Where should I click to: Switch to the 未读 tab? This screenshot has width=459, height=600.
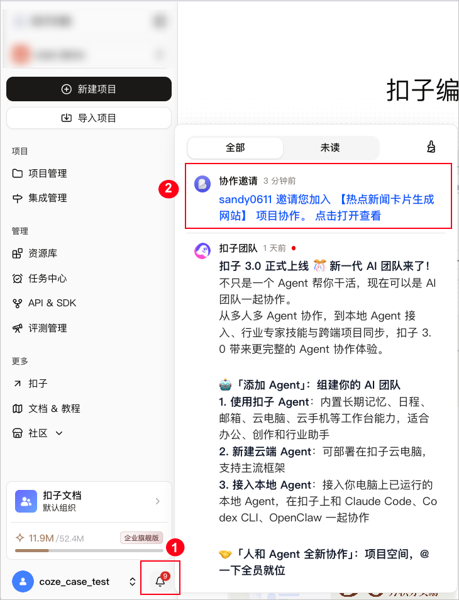click(x=330, y=148)
